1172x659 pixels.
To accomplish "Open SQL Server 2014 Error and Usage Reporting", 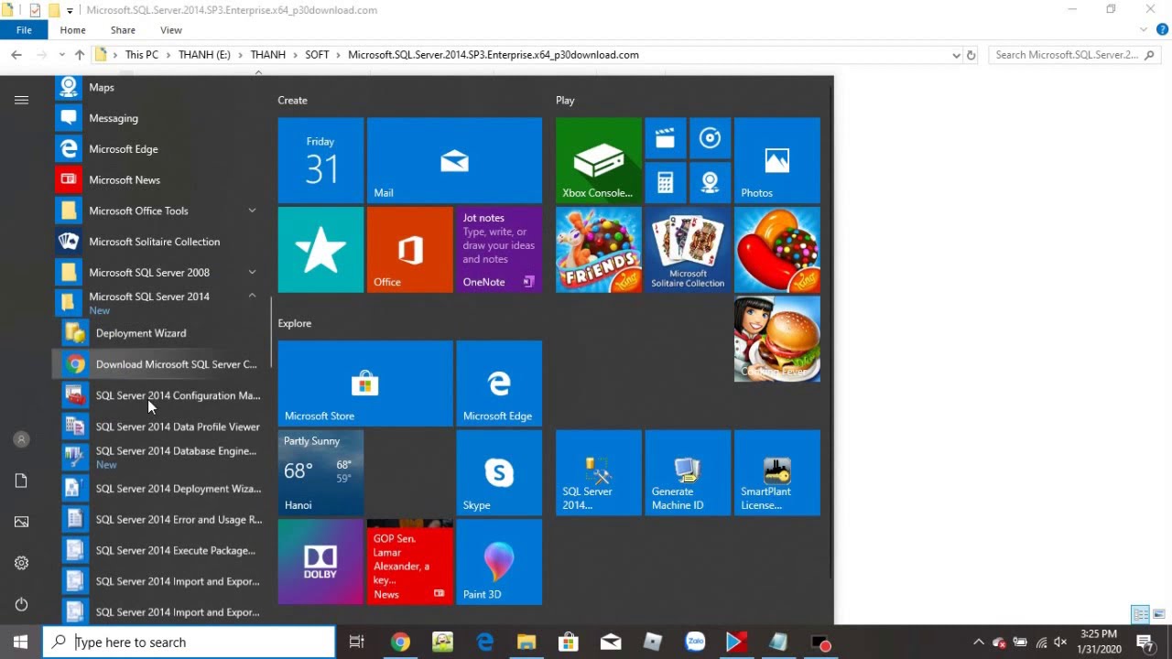I will [157, 520].
